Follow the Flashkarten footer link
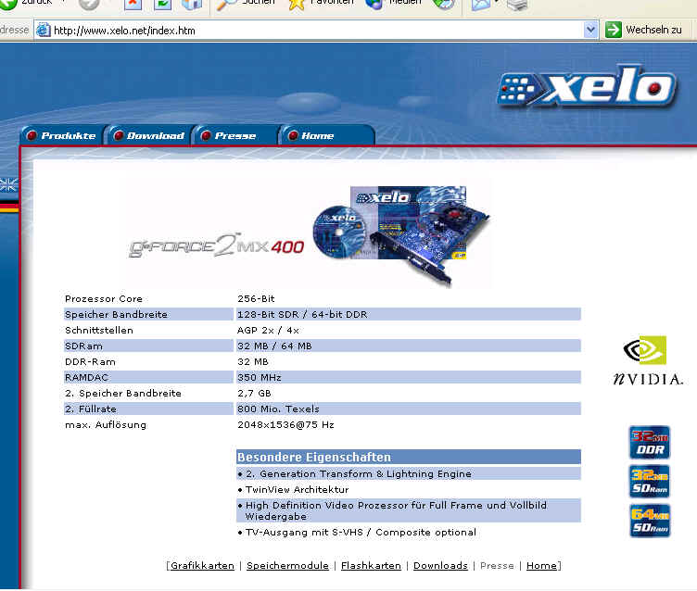The width and height of the screenshot is (697, 591). [x=371, y=566]
